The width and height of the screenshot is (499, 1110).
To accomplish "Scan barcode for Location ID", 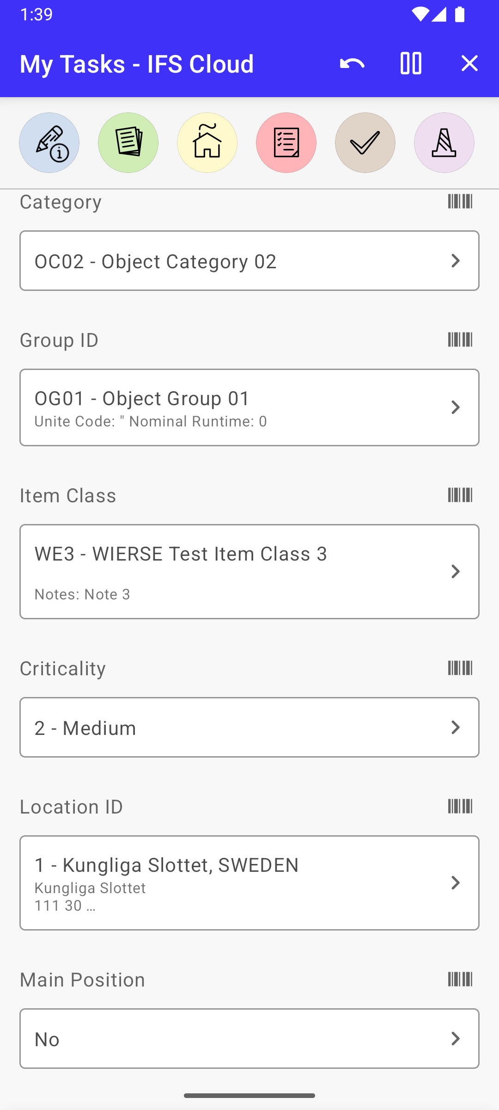I will [x=460, y=807].
